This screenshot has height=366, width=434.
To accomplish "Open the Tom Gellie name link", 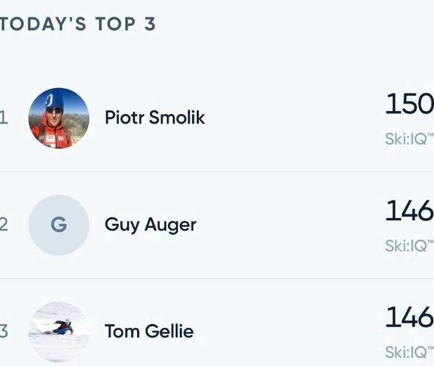I will point(149,331).
